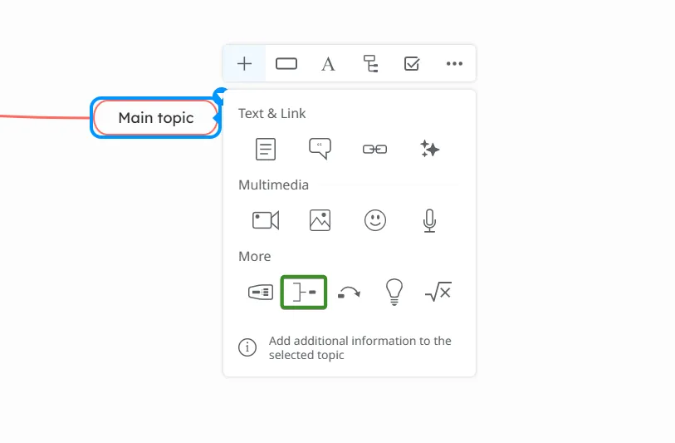This screenshot has width=675, height=443.
Task: Add a summary with the highlighted bracket icon
Action: (x=304, y=293)
